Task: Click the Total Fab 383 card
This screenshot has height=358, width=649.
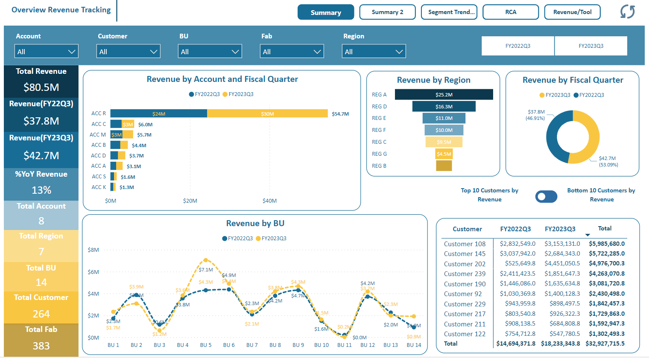Action: point(41,340)
